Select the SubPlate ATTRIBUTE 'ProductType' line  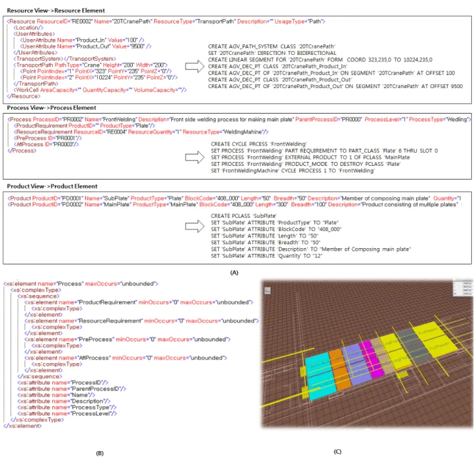(275, 223)
